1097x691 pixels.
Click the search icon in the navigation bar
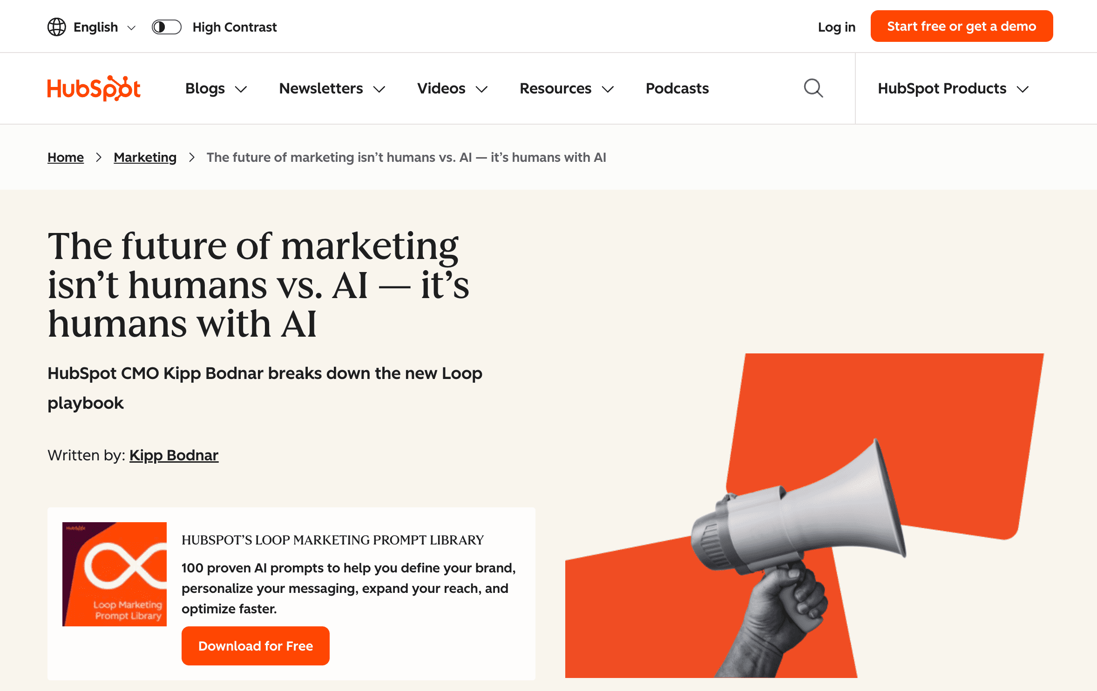pos(813,88)
